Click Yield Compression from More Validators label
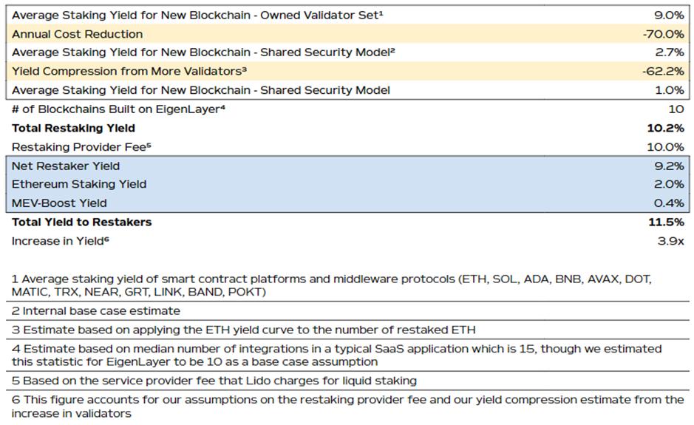 click(129, 71)
